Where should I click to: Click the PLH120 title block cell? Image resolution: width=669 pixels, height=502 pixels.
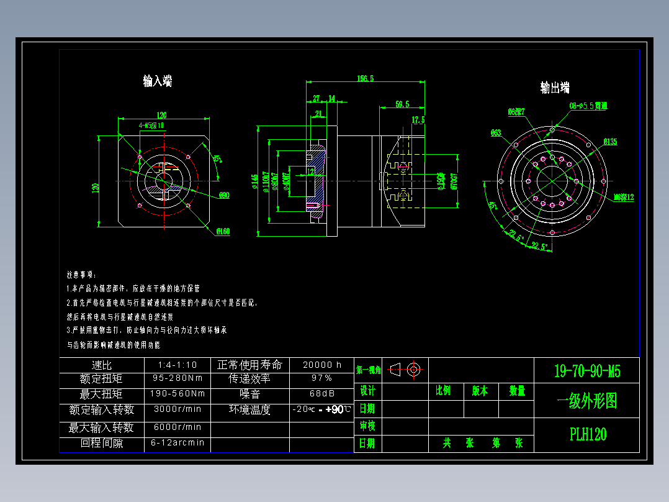588,433
